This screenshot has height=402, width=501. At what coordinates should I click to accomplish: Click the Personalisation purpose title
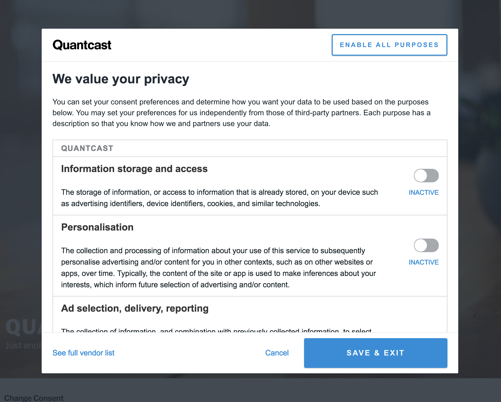point(97,227)
